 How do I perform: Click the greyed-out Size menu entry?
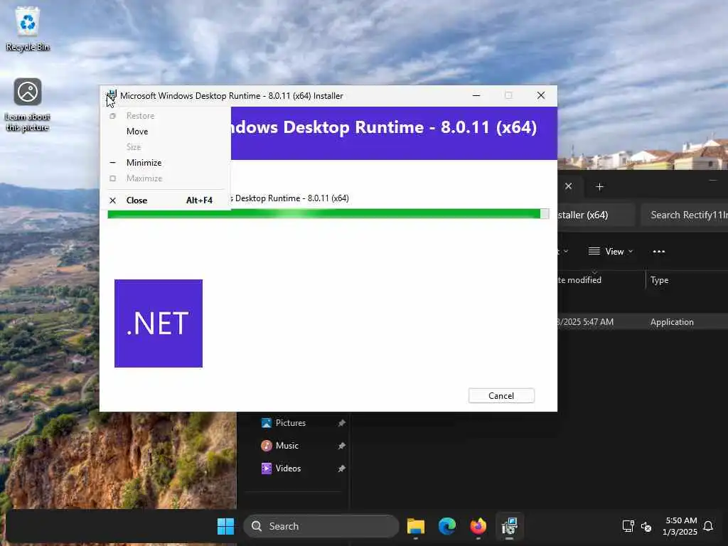pyautogui.click(x=166, y=146)
